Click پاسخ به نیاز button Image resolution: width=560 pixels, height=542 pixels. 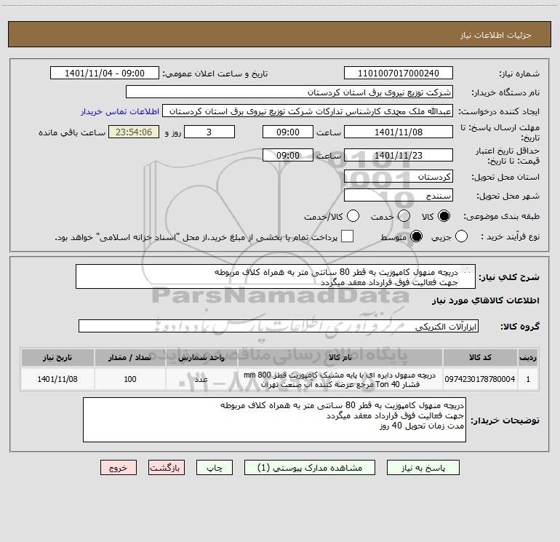(423, 468)
